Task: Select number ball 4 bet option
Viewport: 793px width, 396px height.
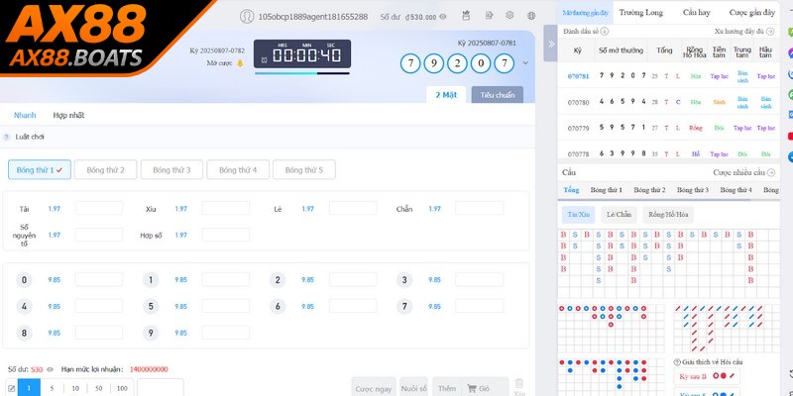Action: (x=24, y=306)
